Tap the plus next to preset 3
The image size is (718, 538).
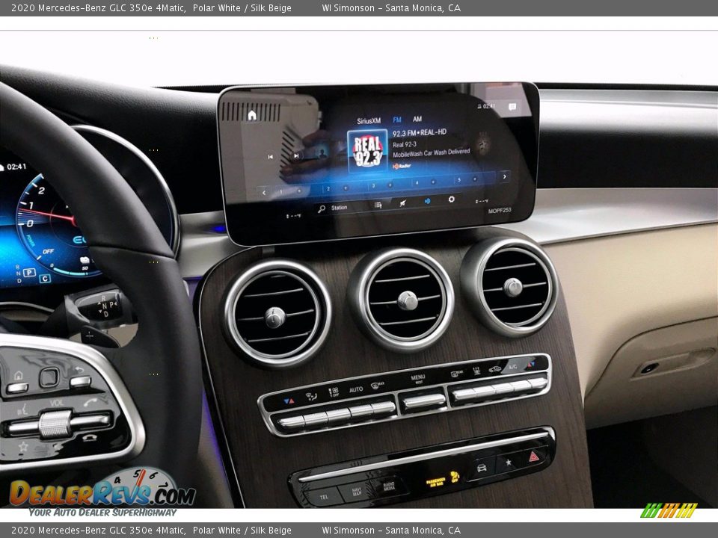coord(390,185)
